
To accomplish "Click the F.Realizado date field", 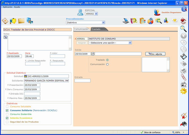I will coord(14,56).
